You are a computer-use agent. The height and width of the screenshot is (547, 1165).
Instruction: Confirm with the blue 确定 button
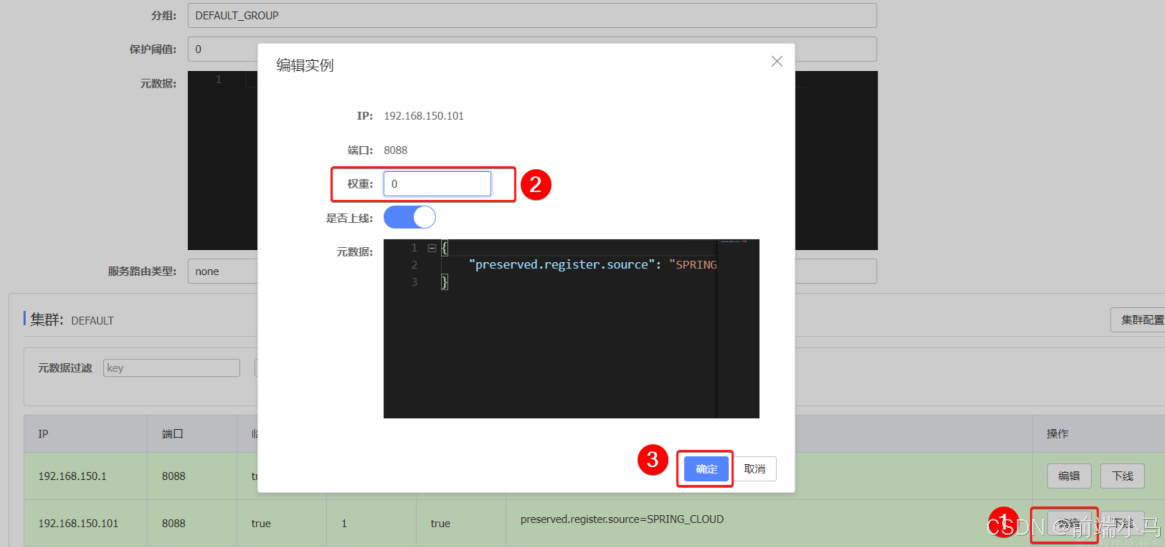(706, 469)
